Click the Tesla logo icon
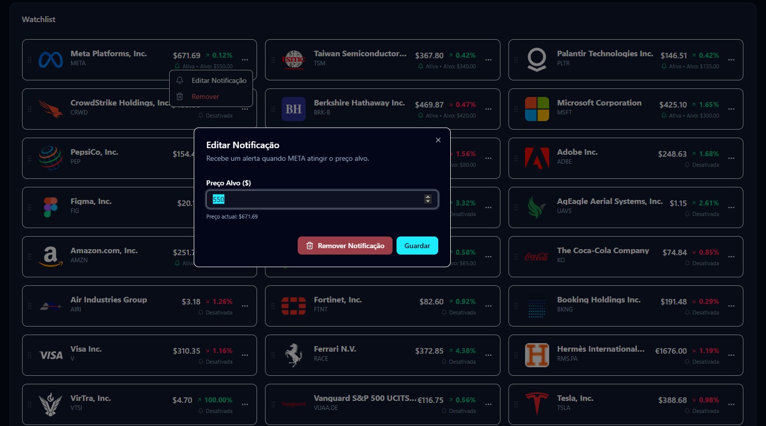 click(x=537, y=404)
